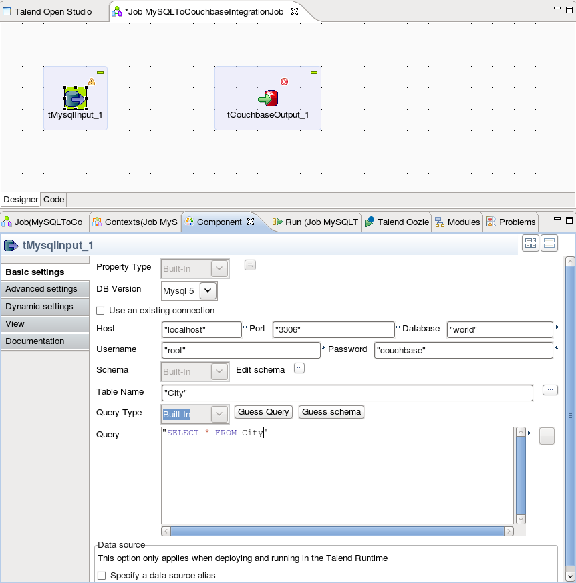This screenshot has width=576, height=583.
Task: Click the Port input field
Action: pos(333,329)
